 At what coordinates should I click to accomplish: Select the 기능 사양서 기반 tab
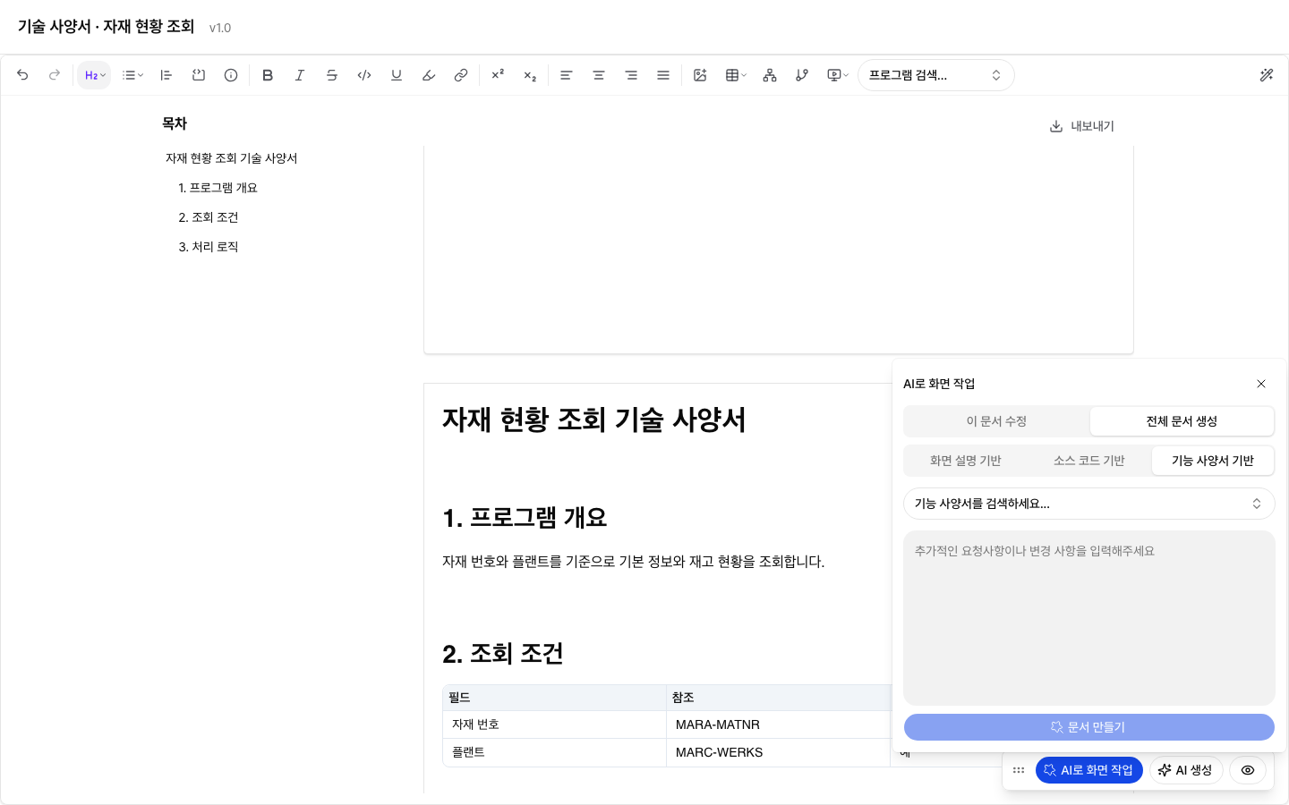[x=1213, y=461]
